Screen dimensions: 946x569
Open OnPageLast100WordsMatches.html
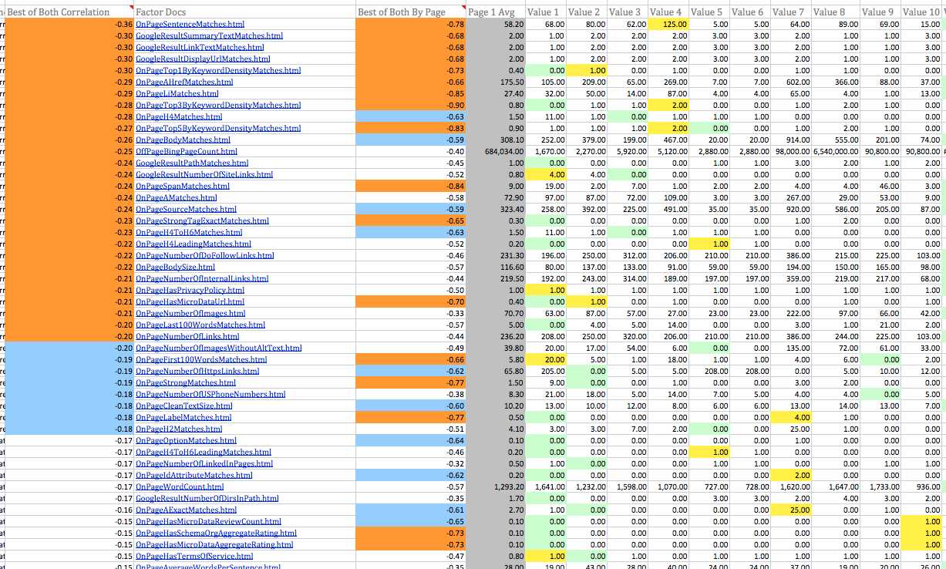200,325
